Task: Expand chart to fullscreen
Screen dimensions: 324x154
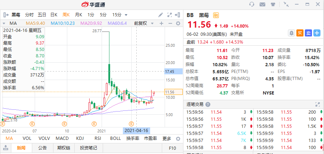Action: click(170, 15)
